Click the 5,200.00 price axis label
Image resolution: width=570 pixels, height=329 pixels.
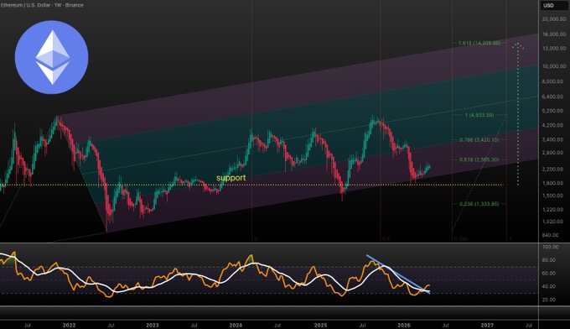[553, 111]
